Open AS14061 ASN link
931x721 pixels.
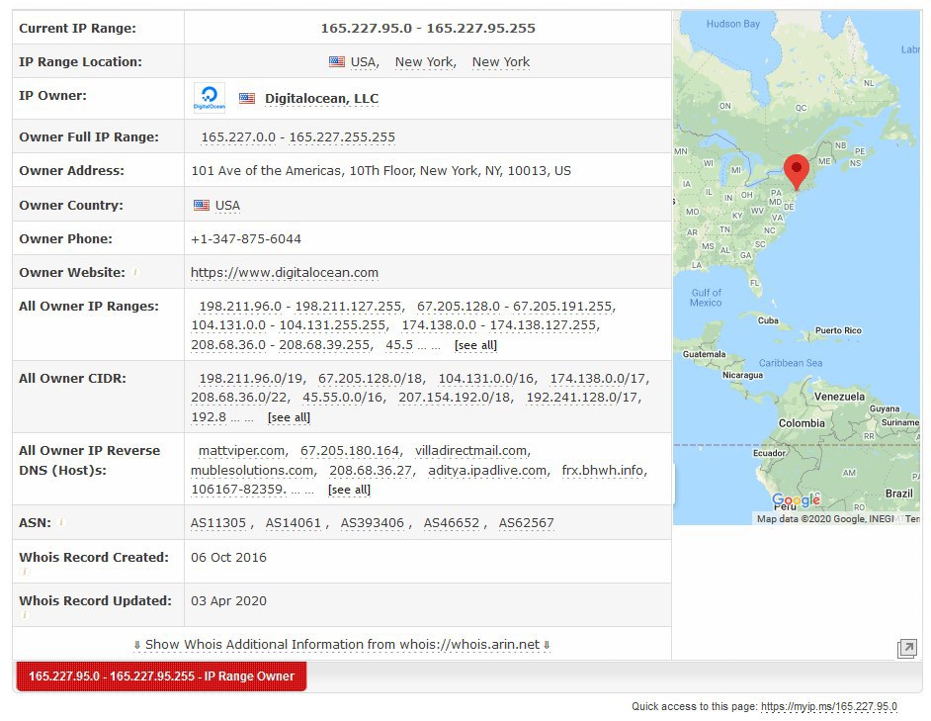click(x=294, y=523)
